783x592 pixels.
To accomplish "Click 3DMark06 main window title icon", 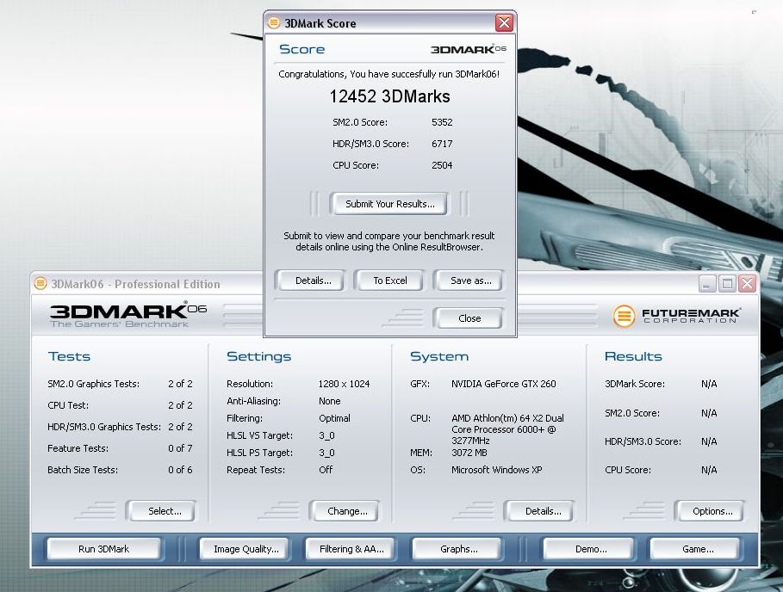I will coord(40,283).
